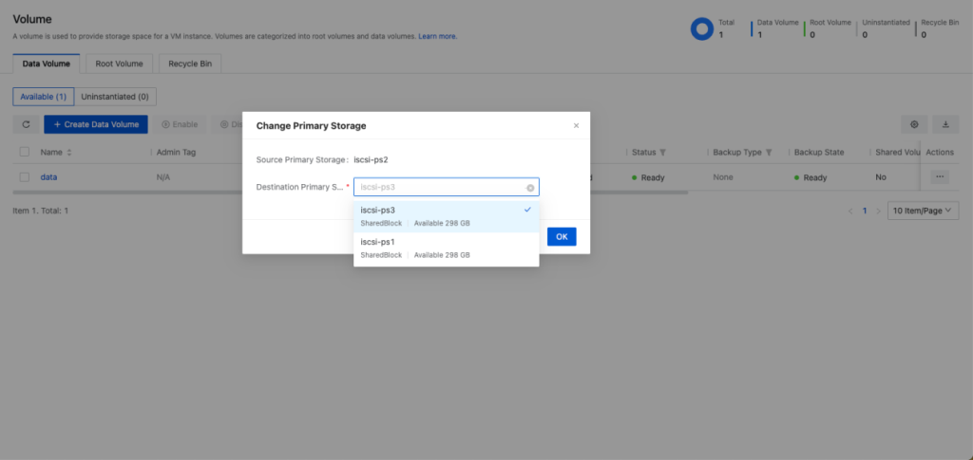Screen dimensions: 973x460
Task: Sort by the Name column icon
Action: 69,153
